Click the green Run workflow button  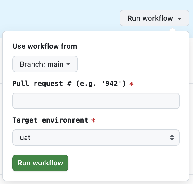40,163
